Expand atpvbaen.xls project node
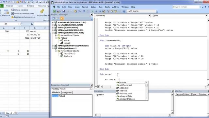The height and width of the screenshot is (118, 209). tap(53, 22)
